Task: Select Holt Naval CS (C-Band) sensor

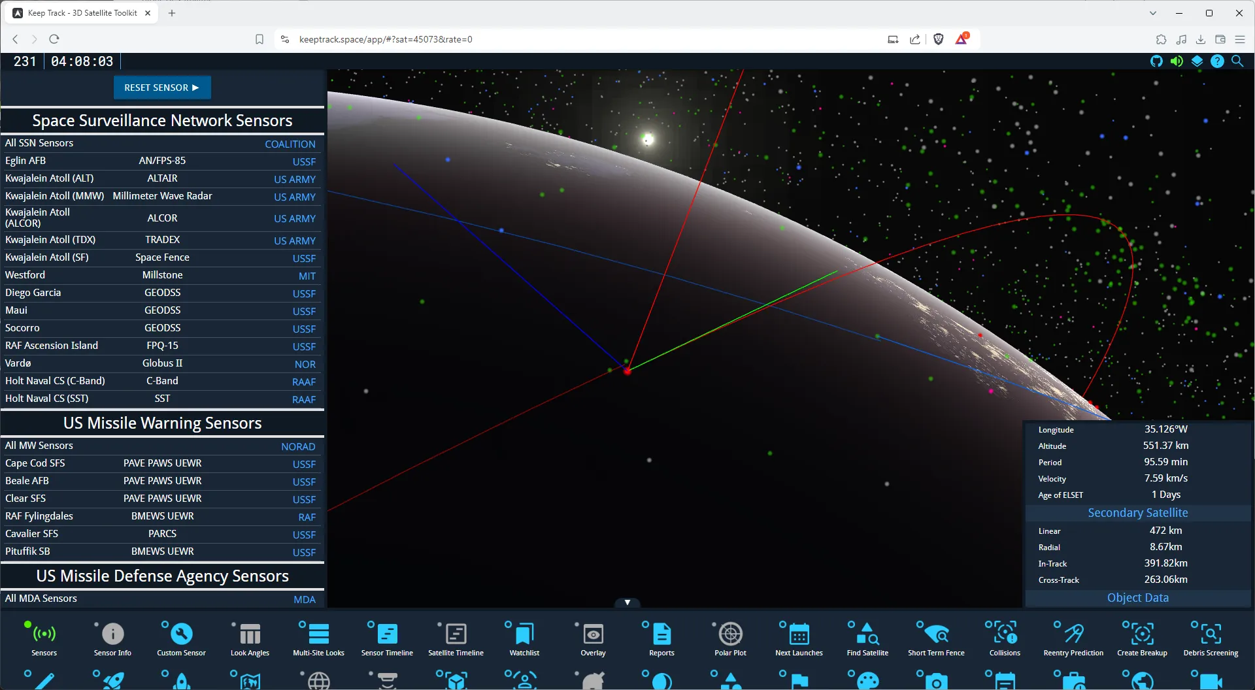Action: pyautogui.click(x=161, y=381)
